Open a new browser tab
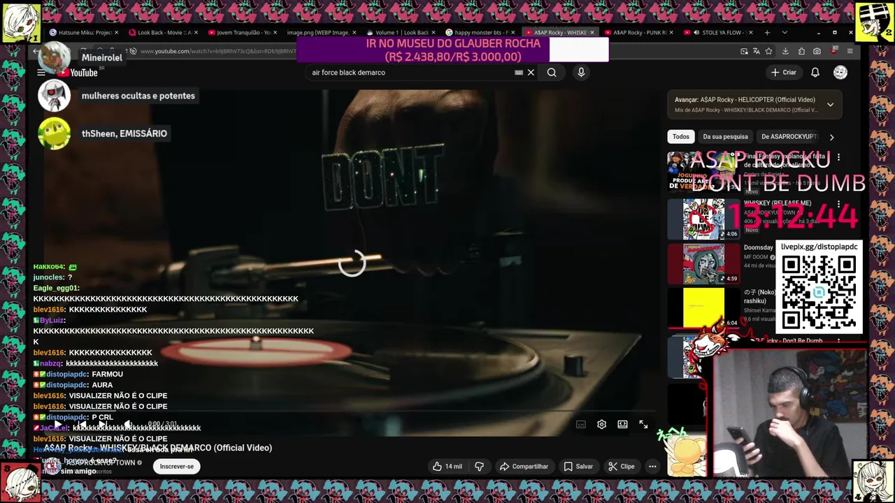895x503 pixels. (767, 32)
